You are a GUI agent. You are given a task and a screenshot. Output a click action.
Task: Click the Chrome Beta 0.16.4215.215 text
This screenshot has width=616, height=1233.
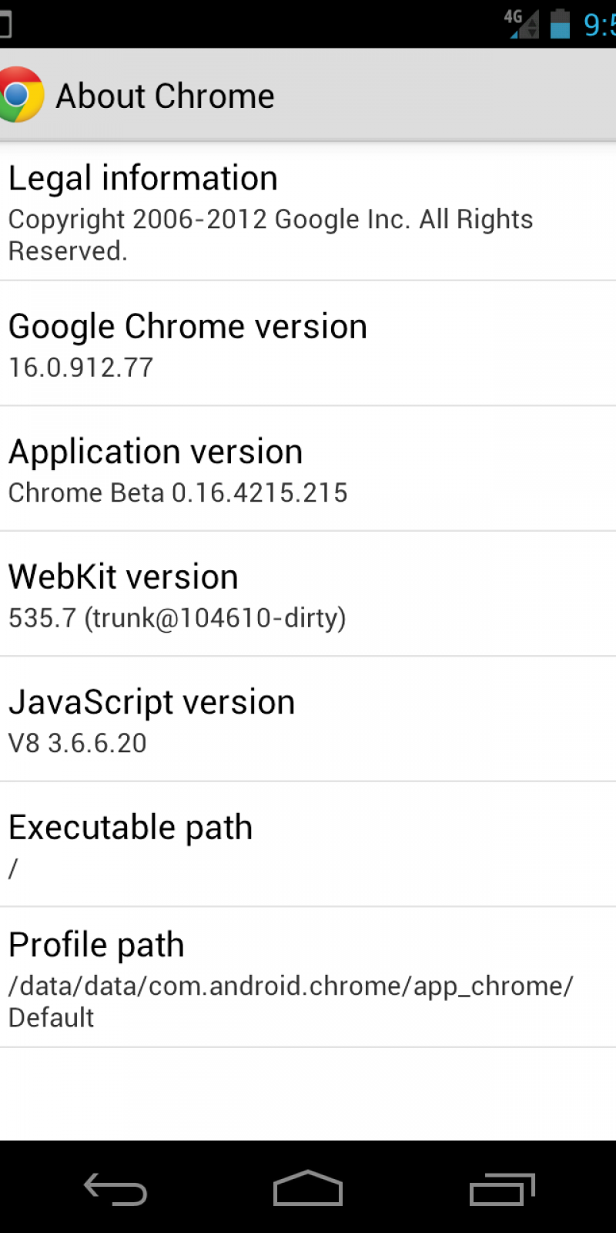coord(178,493)
